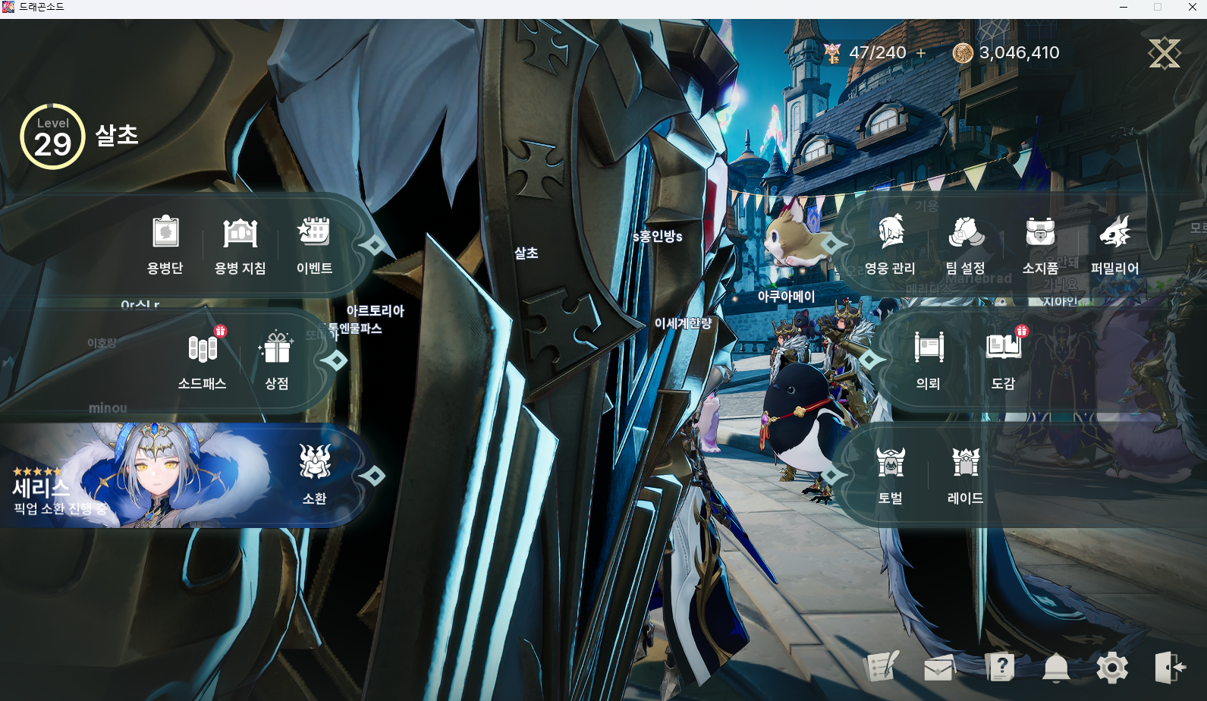Open the 도감 encyclopedia book icon
The width and height of the screenshot is (1207, 701).
[x=1003, y=349]
